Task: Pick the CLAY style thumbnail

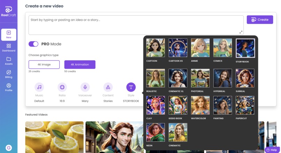Action: (155, 105)
